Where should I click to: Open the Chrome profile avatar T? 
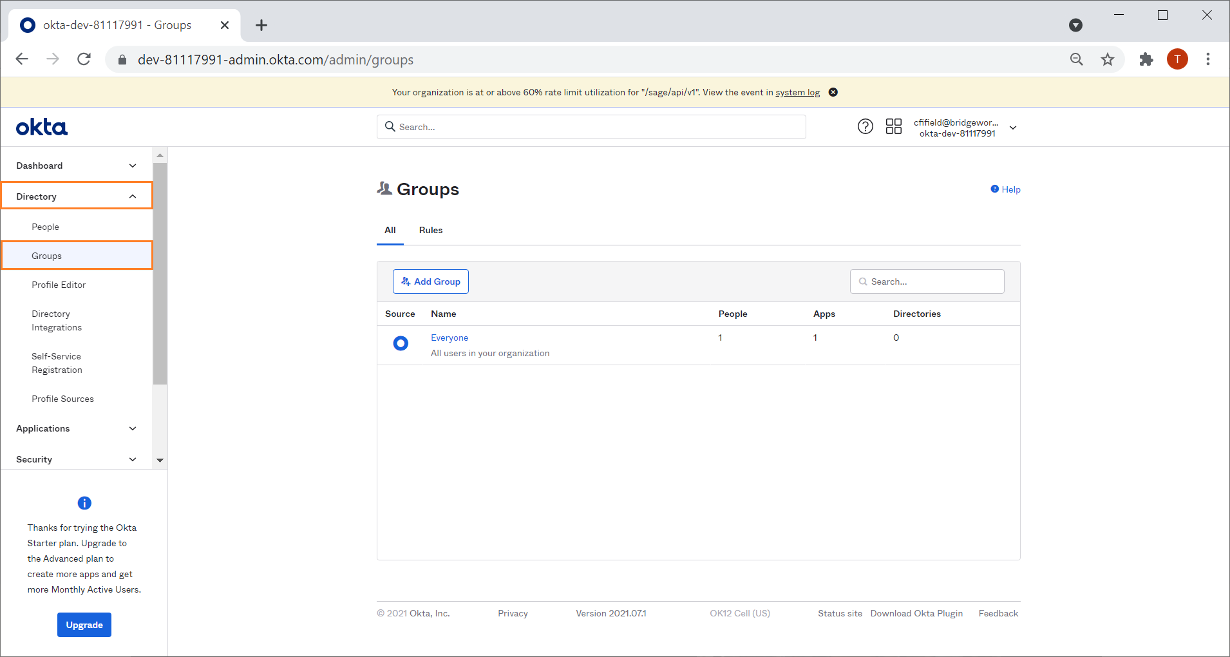click(x=1177, y=59)
